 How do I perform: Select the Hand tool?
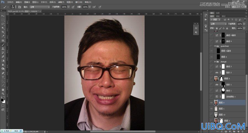point(3,90)
